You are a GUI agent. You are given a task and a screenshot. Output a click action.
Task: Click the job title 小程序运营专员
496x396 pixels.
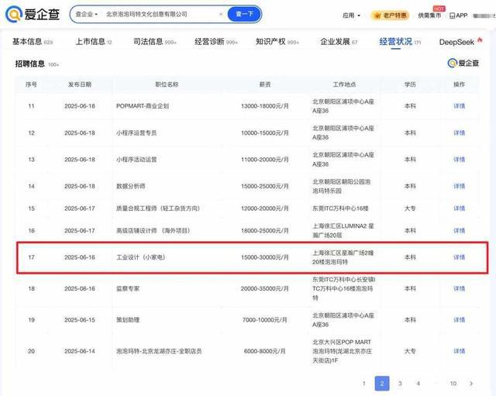[136, 133]
